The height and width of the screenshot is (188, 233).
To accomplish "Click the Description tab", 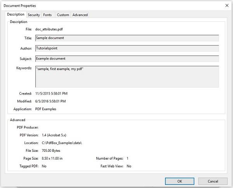I will [x=16, y=14].
